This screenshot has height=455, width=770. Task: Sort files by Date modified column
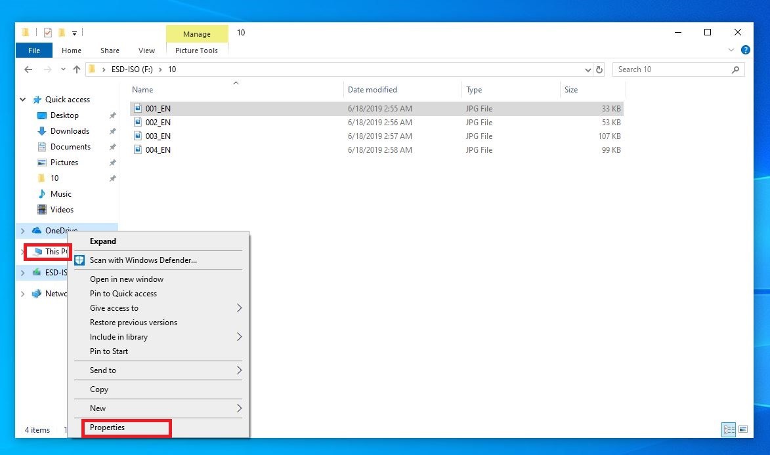372,90
